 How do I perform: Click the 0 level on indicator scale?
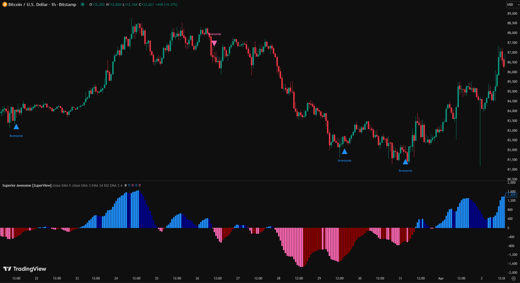point(508,228)
